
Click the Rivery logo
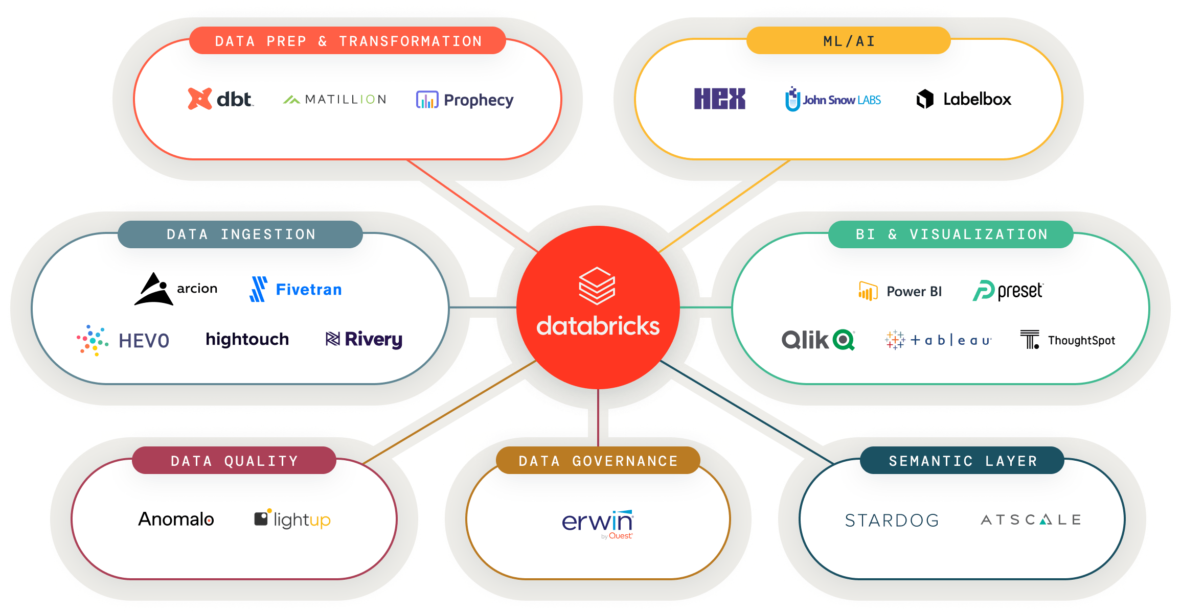click(x=364, y=339)
